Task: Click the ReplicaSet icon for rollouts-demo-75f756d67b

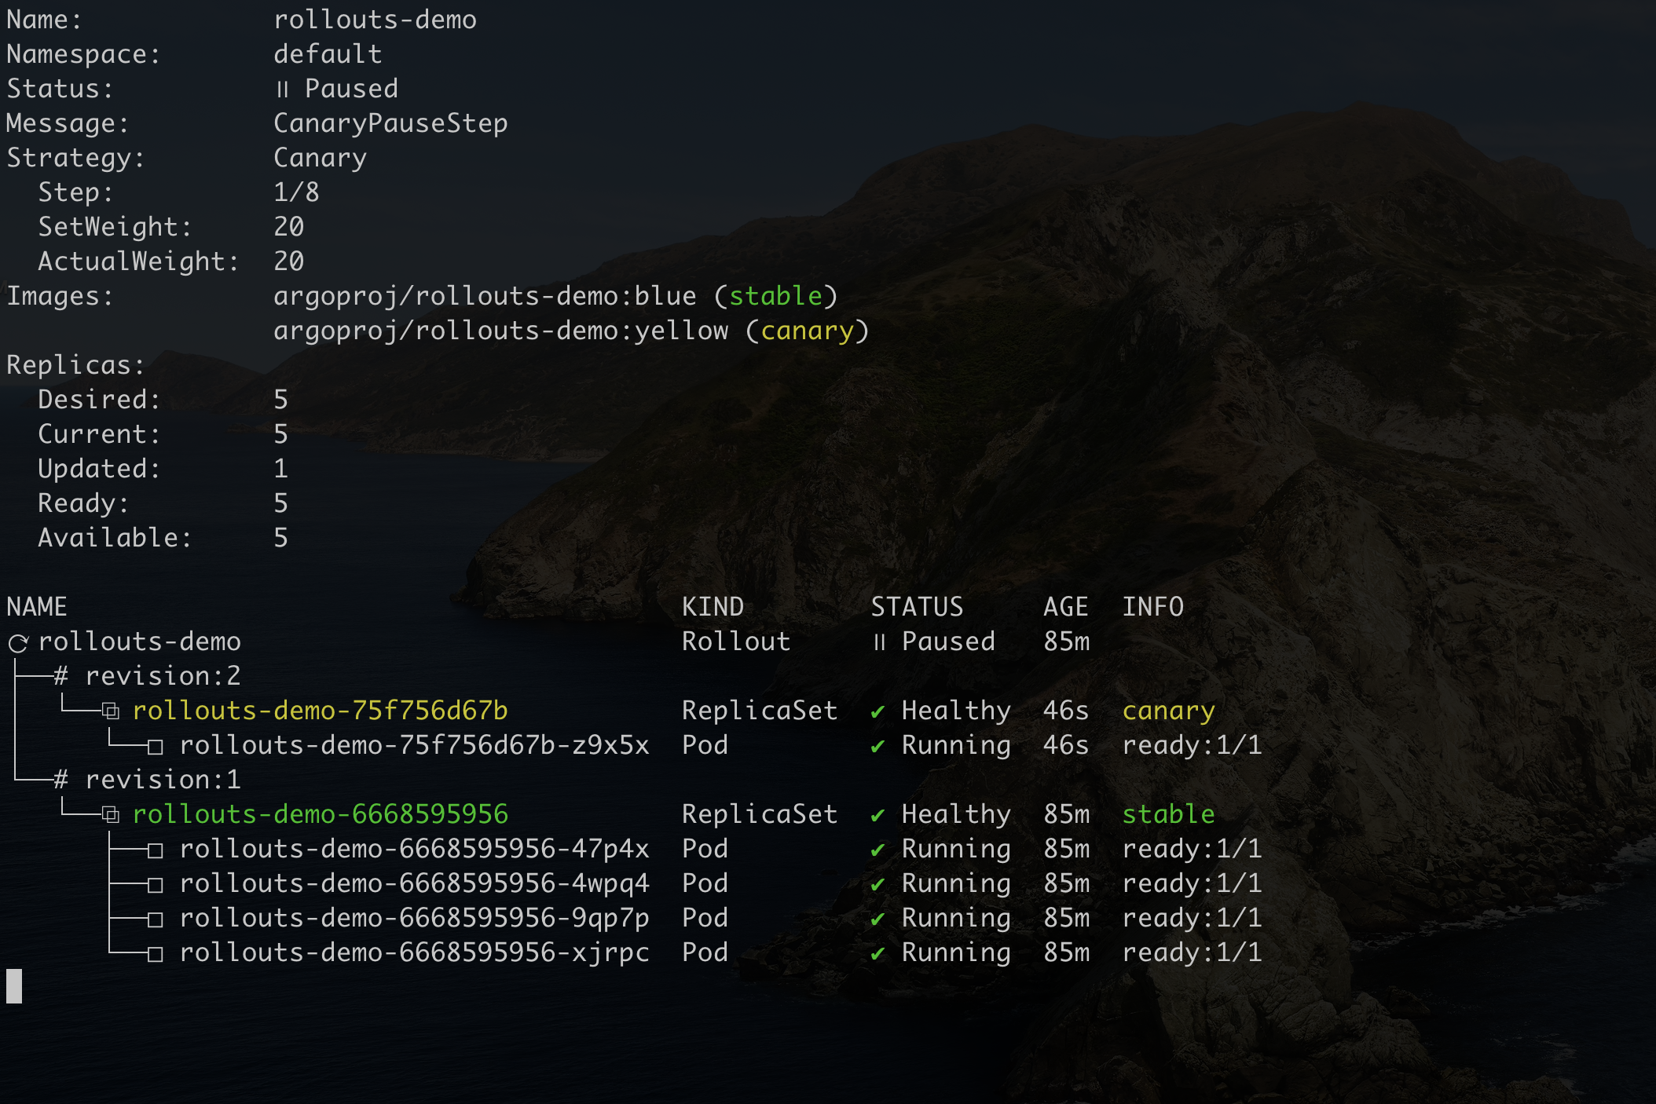Action: (x=111, y=712)
